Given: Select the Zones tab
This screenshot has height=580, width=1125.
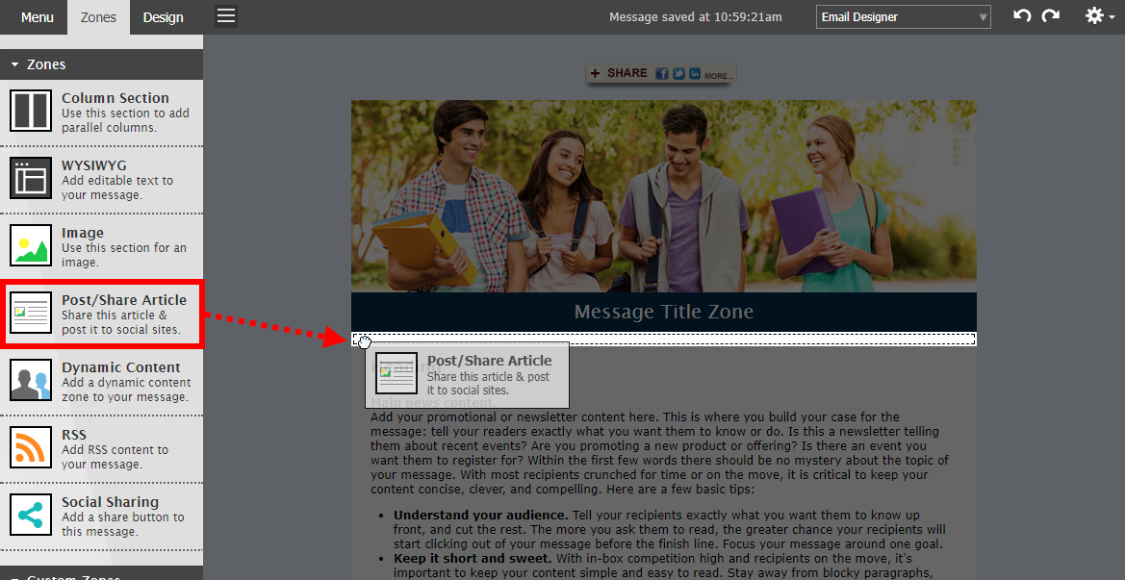Looking at the screenshot, I should [99, 17].
